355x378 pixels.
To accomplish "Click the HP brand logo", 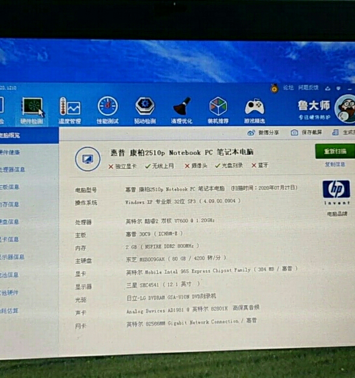I will tap(336, 189).
